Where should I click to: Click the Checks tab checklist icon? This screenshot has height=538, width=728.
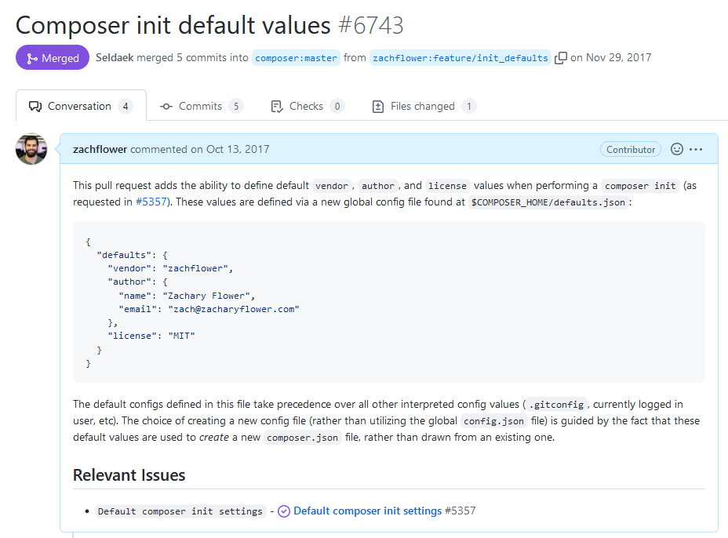276,106
